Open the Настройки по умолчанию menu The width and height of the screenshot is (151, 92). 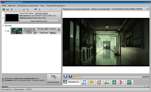pos(28,6)
